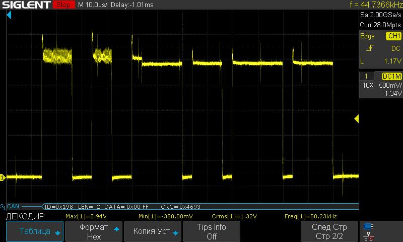Viewport: 403px width, 242px height.
Task: Click the USB connection status icon
Action: click(x=369, y=226)
